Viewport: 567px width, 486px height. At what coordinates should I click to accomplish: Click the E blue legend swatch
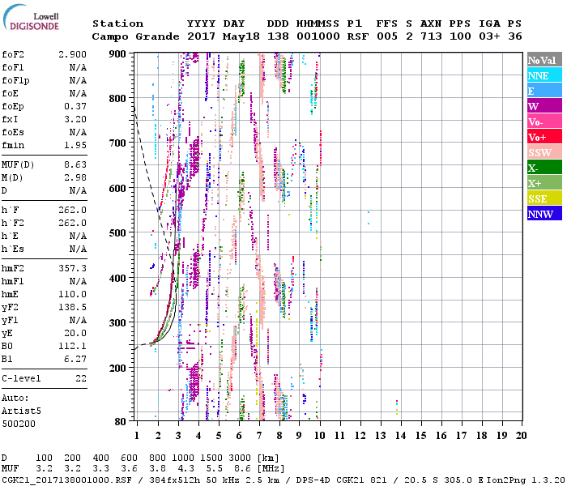point(542,91)
